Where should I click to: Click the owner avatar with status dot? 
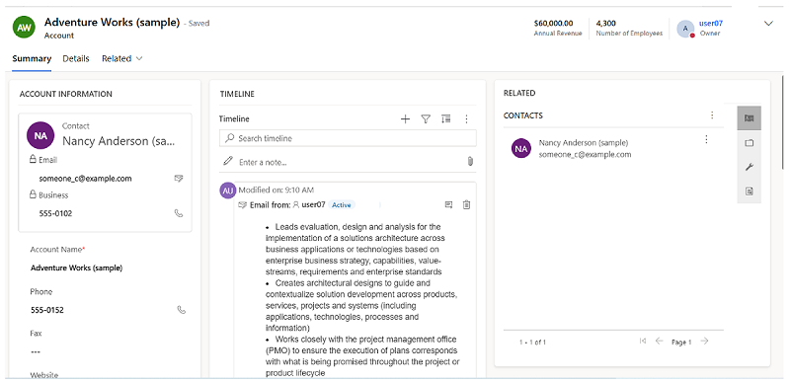click(x=685, y=29)
